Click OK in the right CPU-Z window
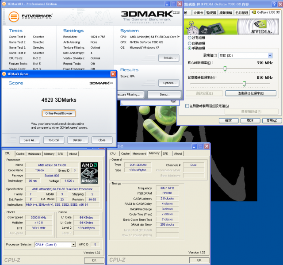Screen dimensions: 283x265 coord(199,260)
